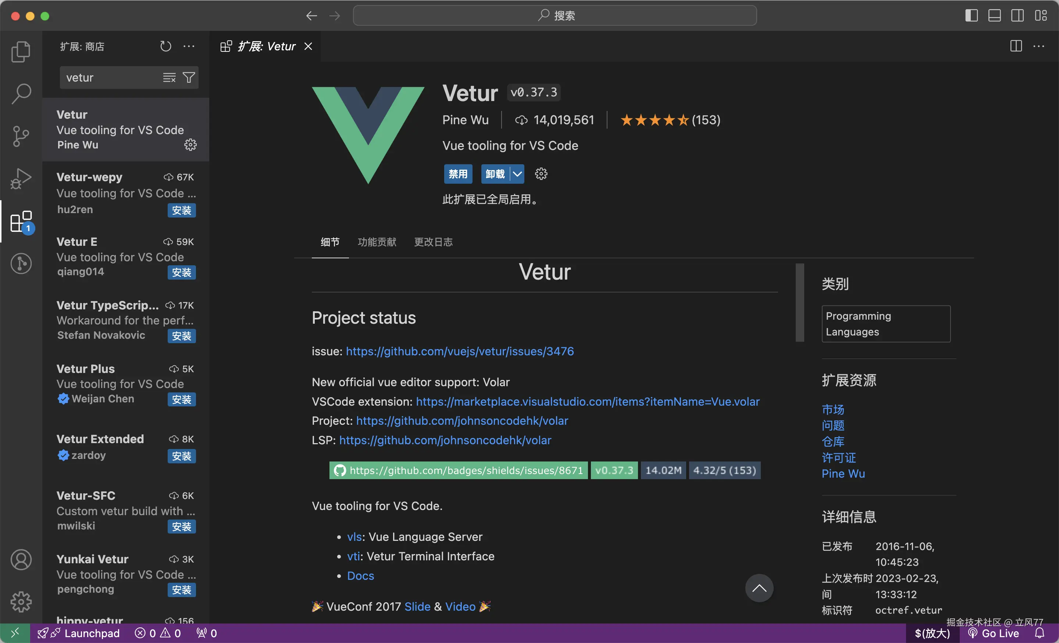
Task: Open the Docs link
Action: 361,576
